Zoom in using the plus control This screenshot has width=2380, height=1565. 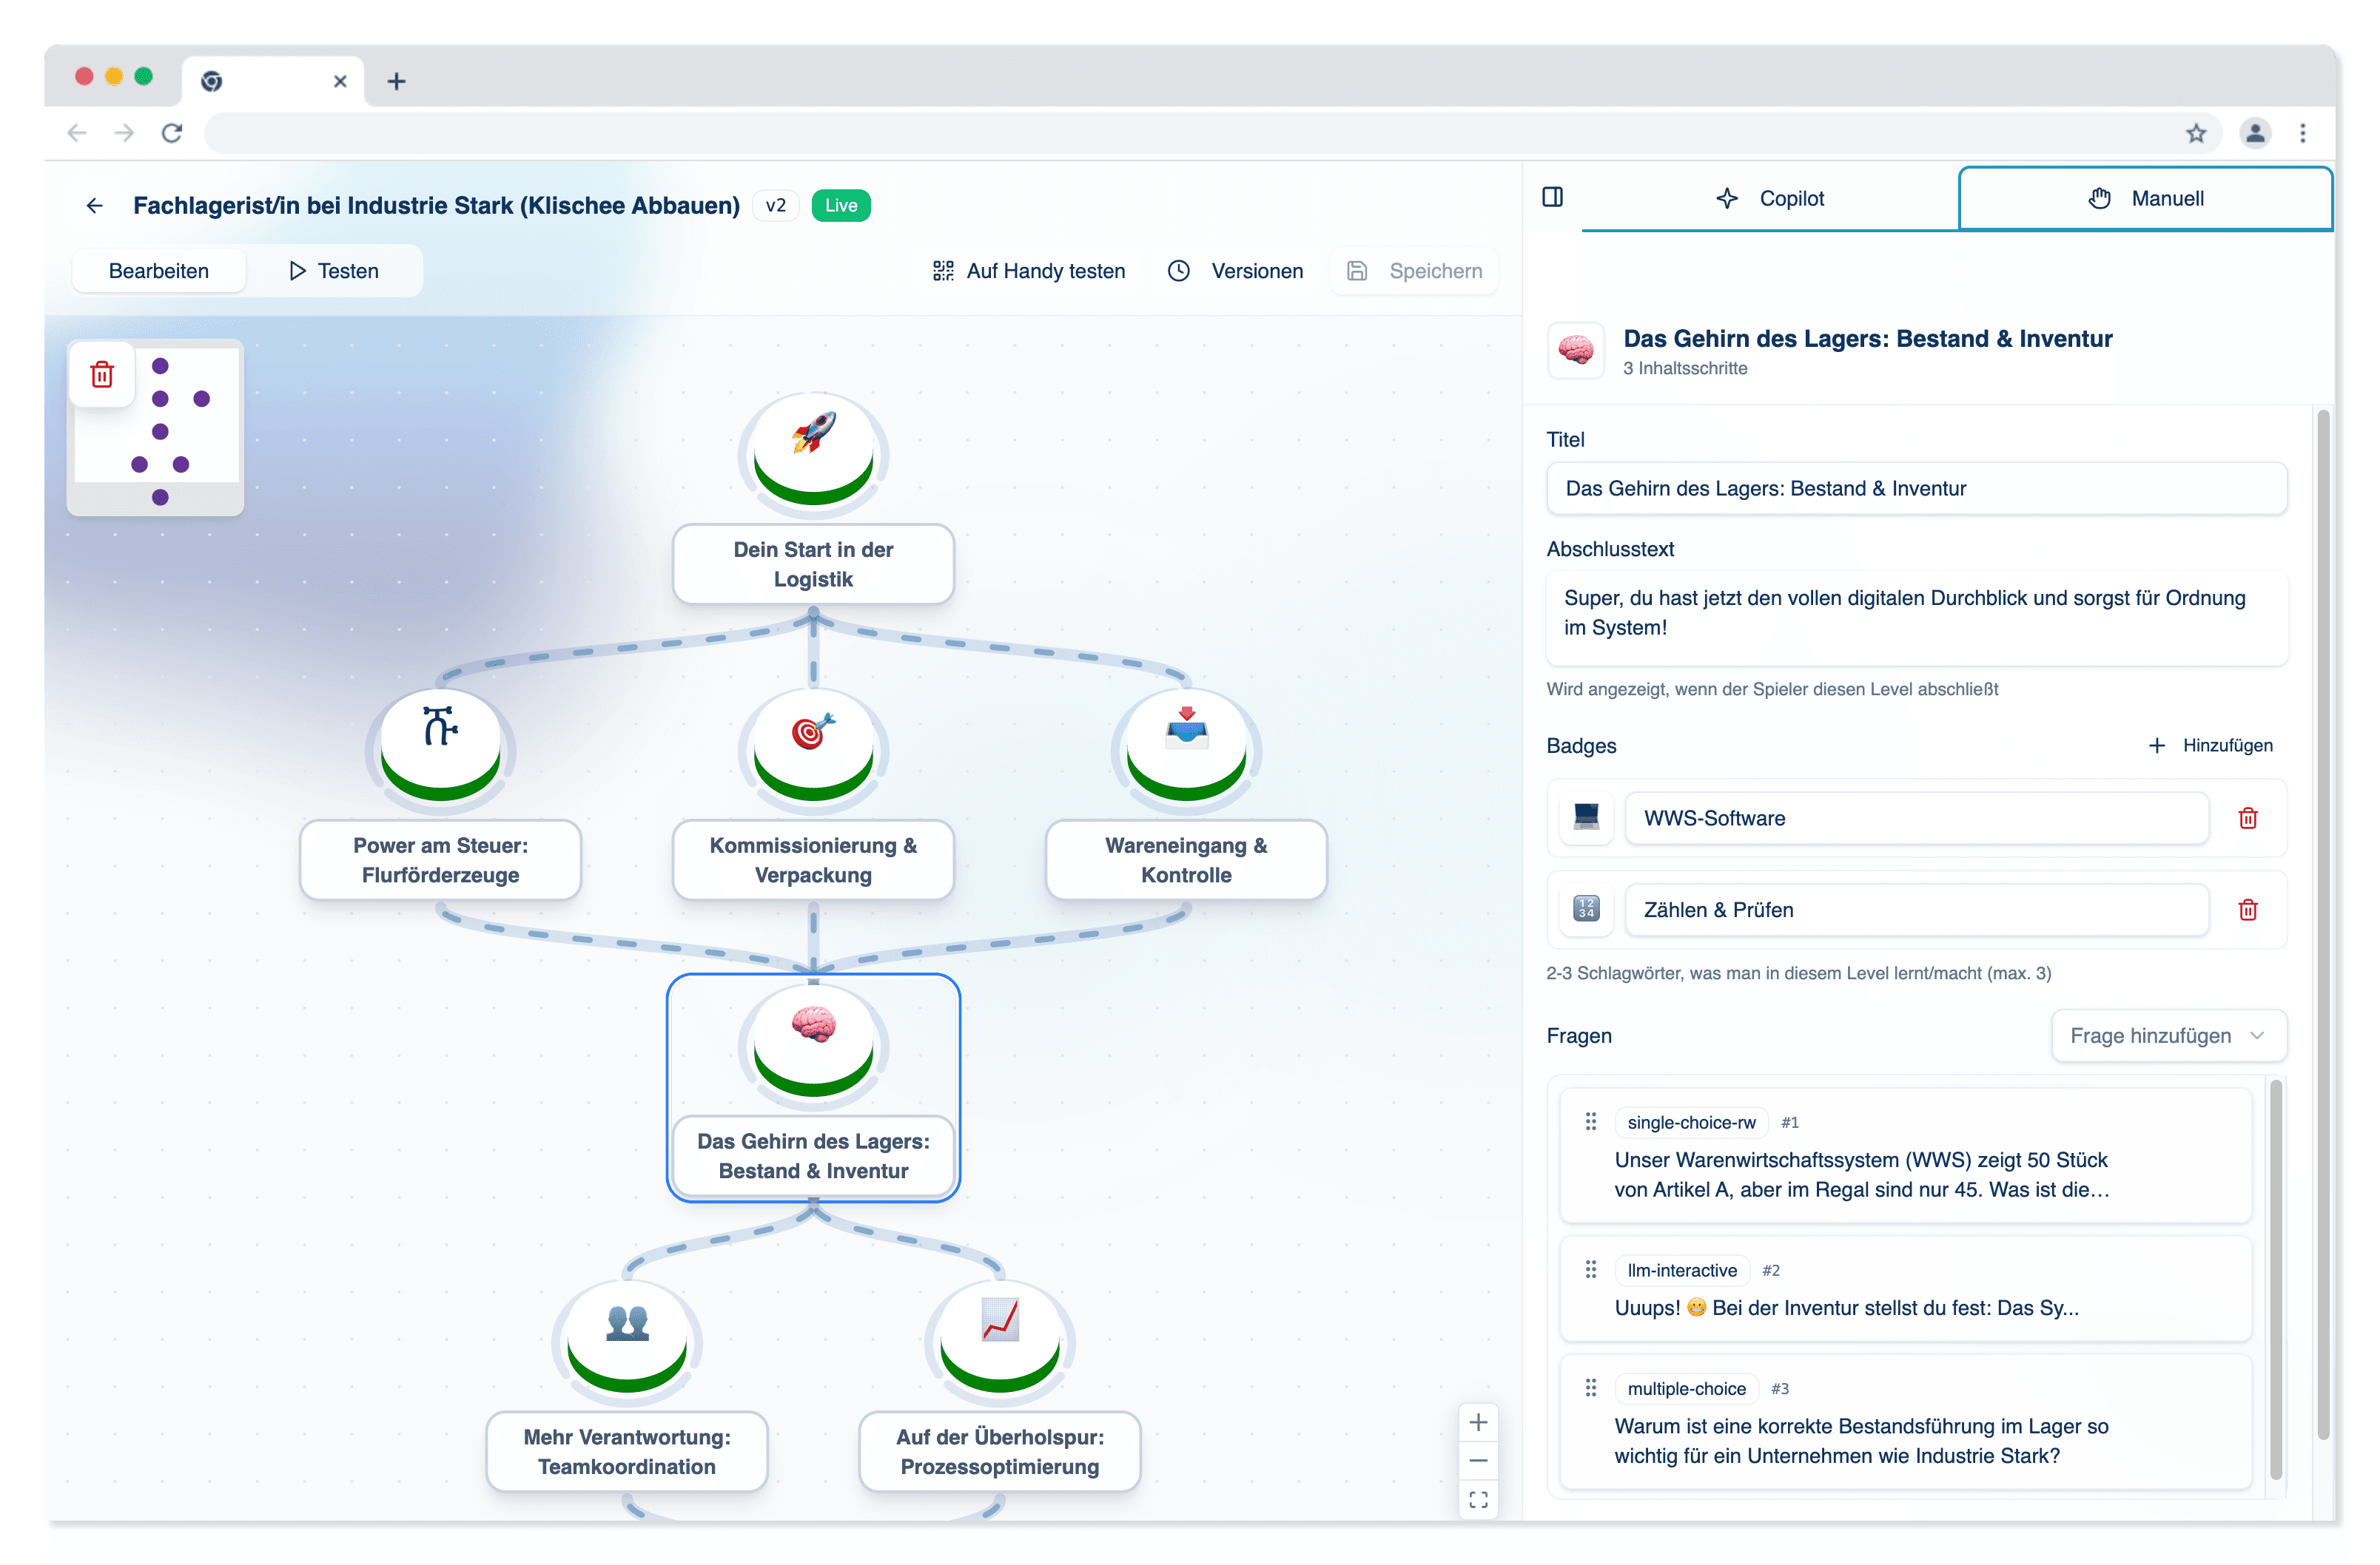tap(1478, 1422)
